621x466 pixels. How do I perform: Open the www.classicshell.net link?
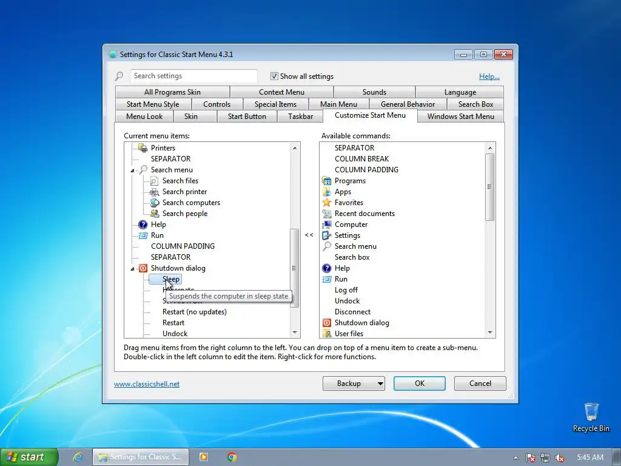point(147,384)
